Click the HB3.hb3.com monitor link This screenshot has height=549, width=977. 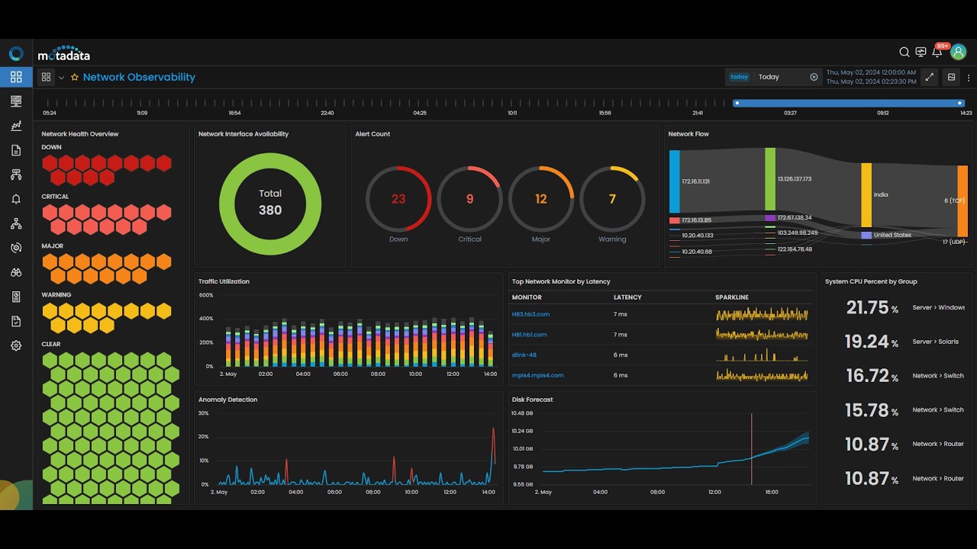(x=530, y=314)
